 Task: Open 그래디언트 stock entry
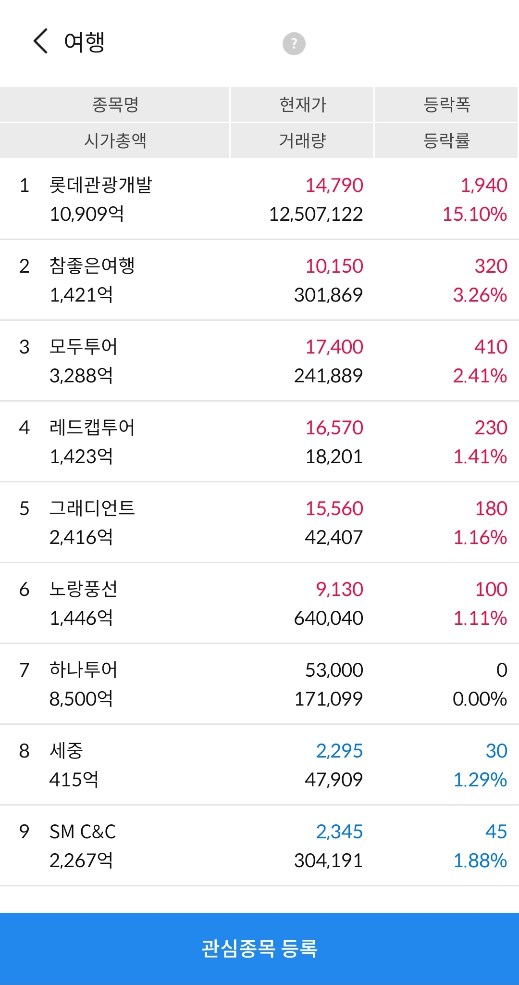tap(259, 522)
